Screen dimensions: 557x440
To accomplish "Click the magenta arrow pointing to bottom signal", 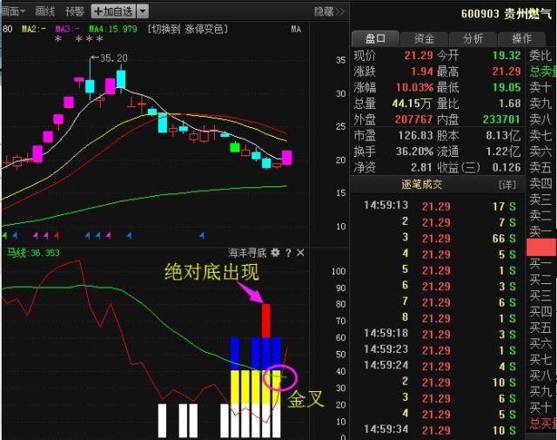I will 250,292.
